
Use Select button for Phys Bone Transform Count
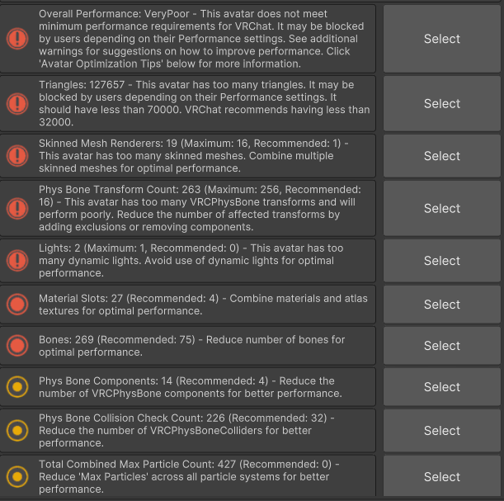(x=442, y=208)
